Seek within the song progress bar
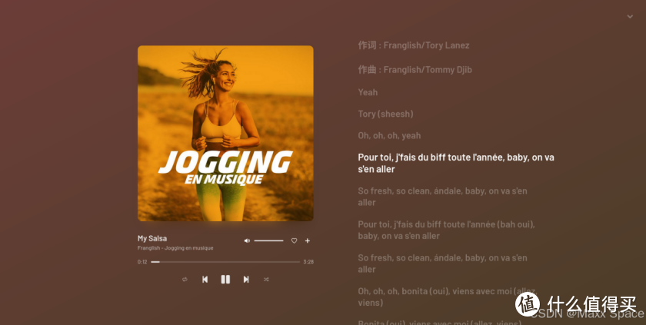 [x=225, y=262]
